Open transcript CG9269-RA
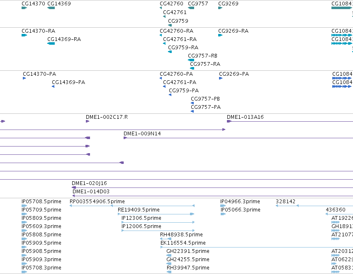The image size is (353, 274). tap(220, 35)
